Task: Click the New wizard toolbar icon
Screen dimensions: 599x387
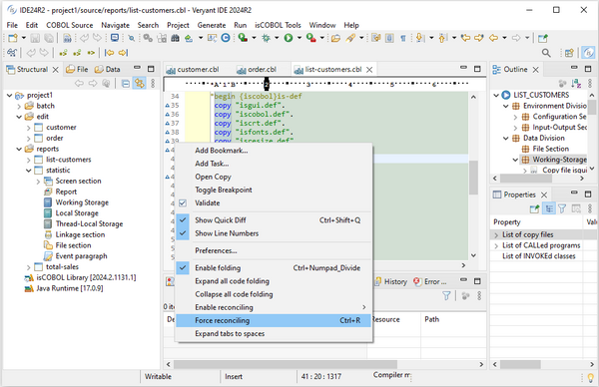Action: (13, 38)
